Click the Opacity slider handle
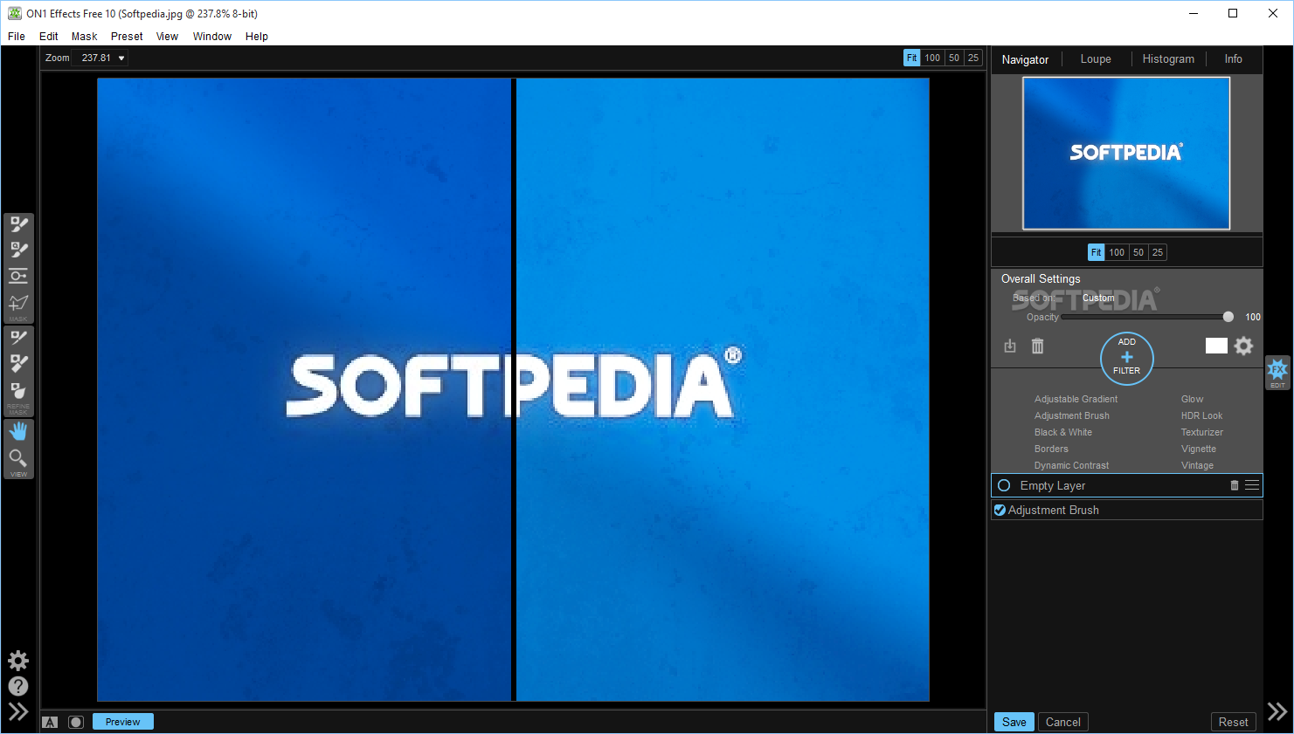The width and height of the screenshot is (1294, 734). (1228, 317)
